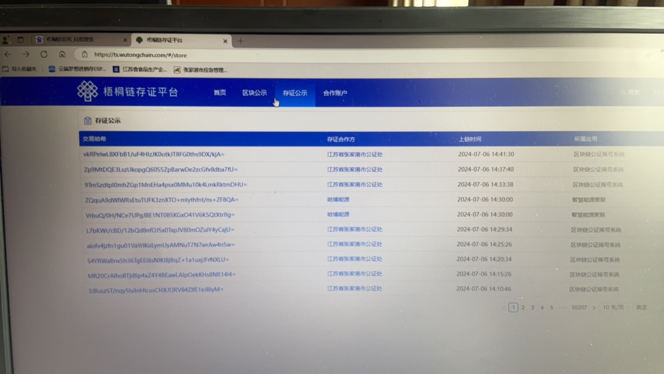Click 江苏省张家港市公证处 in the 14:41:30 row
The height and width of the screenshot is (374, 664).
pyautogui.click(x=355, y=155)
